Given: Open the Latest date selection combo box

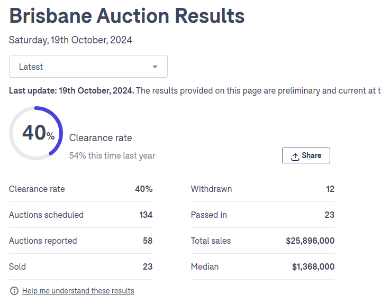Looking at the screenshot, I should pos(88,67).
